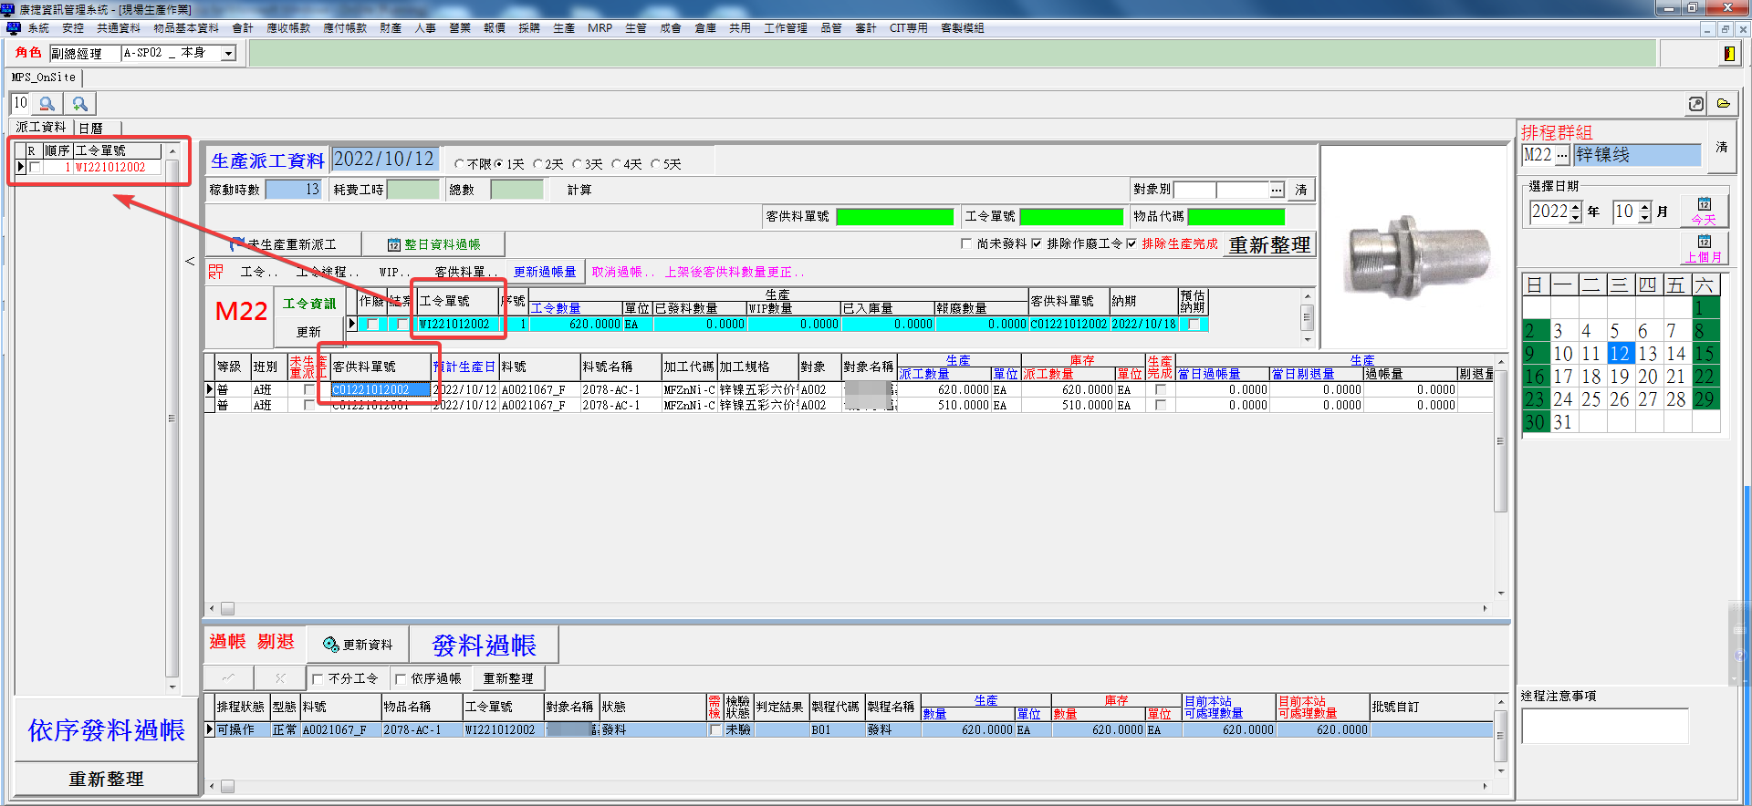The width and height of the screenshot is (1752, 806).
Task: Enable the 尚未發料 checkbox
Action: [x=966, y=244]
